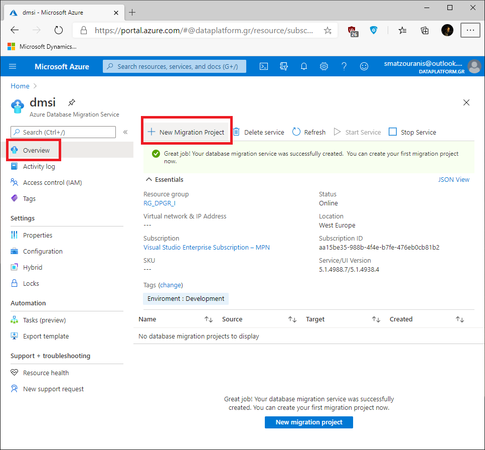Image resolution: width=485 pixels, height=450 pixels.
Task: Click the account avatar in Azure header
Action: tap(474, 67)
